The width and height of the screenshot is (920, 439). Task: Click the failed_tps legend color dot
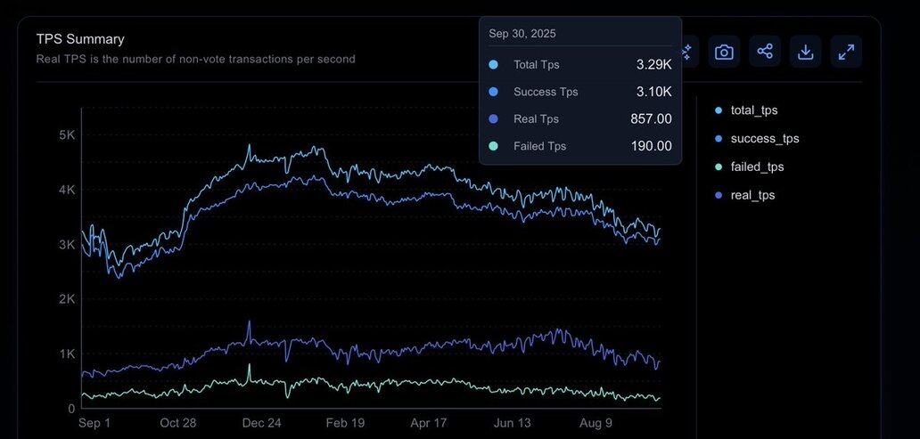pos(719,167)
